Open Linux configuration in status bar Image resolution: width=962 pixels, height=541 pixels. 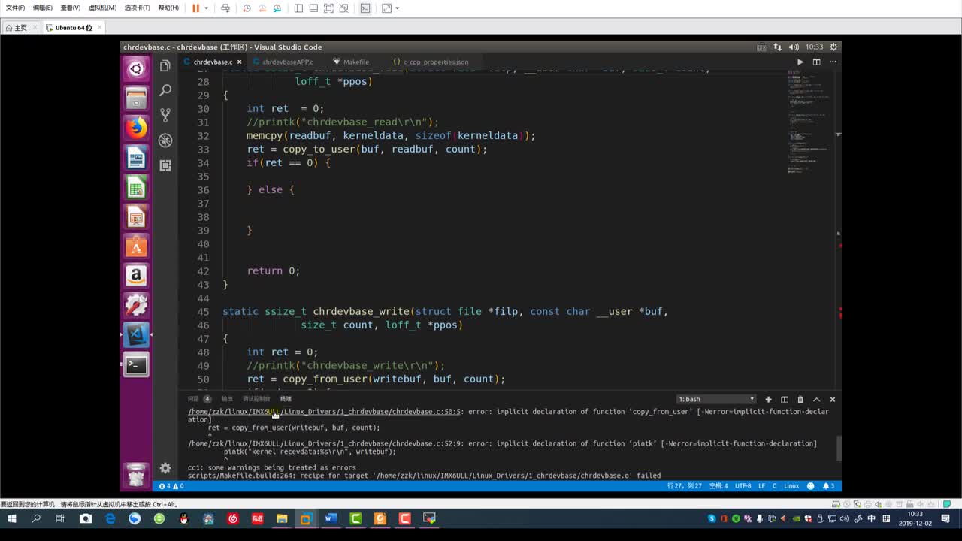[x=791, y=486]
